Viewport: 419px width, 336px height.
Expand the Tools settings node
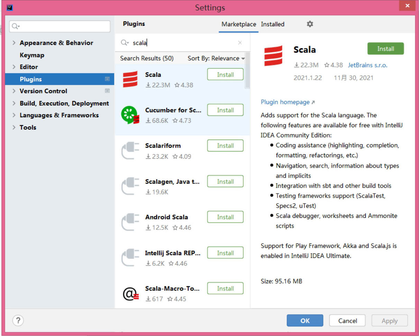point(14,128)
